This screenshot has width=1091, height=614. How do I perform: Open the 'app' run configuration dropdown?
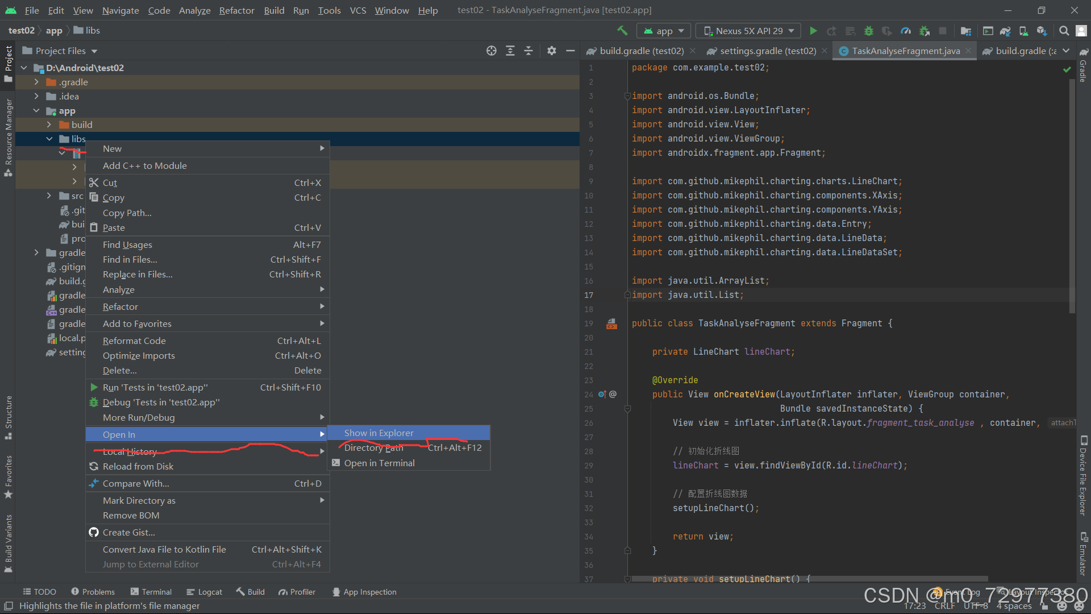[x=664, y=31]
